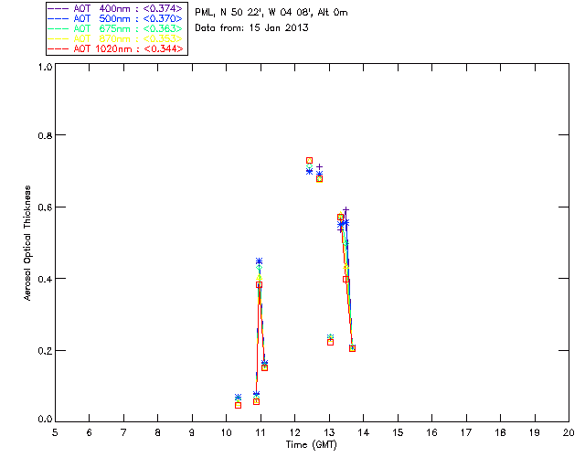Click the x-axis tick label '5'
The height and width of the screenshot is (468, 585).
pyautogui.click(x=55, y=432)
